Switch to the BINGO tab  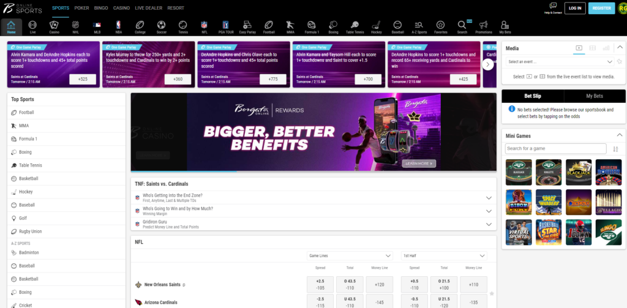pos(101,8)
